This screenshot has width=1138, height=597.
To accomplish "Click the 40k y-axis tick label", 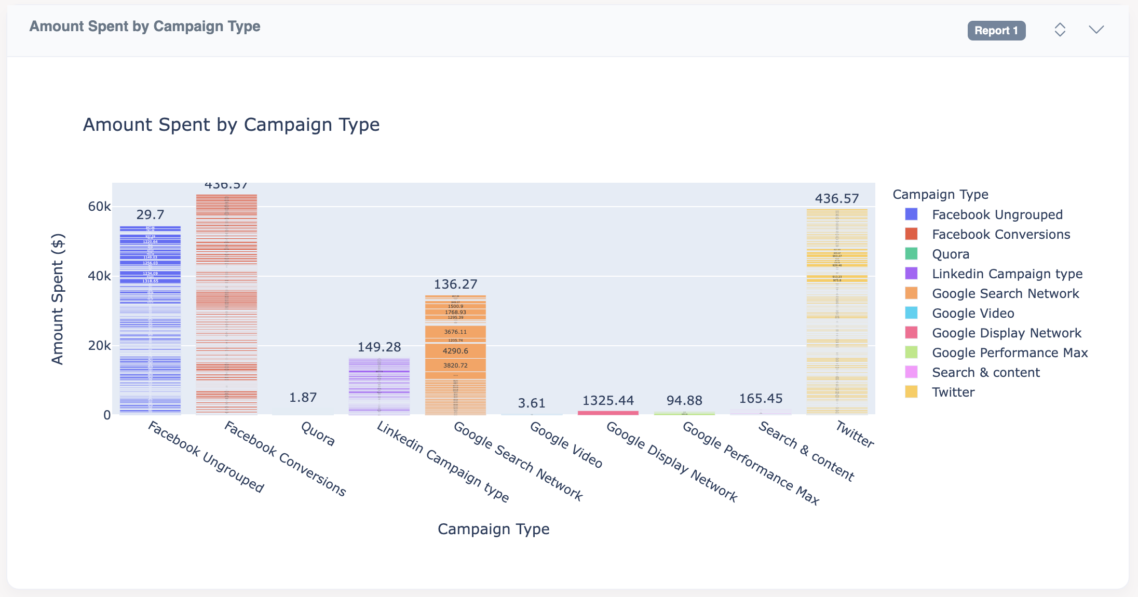I will pyautogui.click(x=99, y=276).
